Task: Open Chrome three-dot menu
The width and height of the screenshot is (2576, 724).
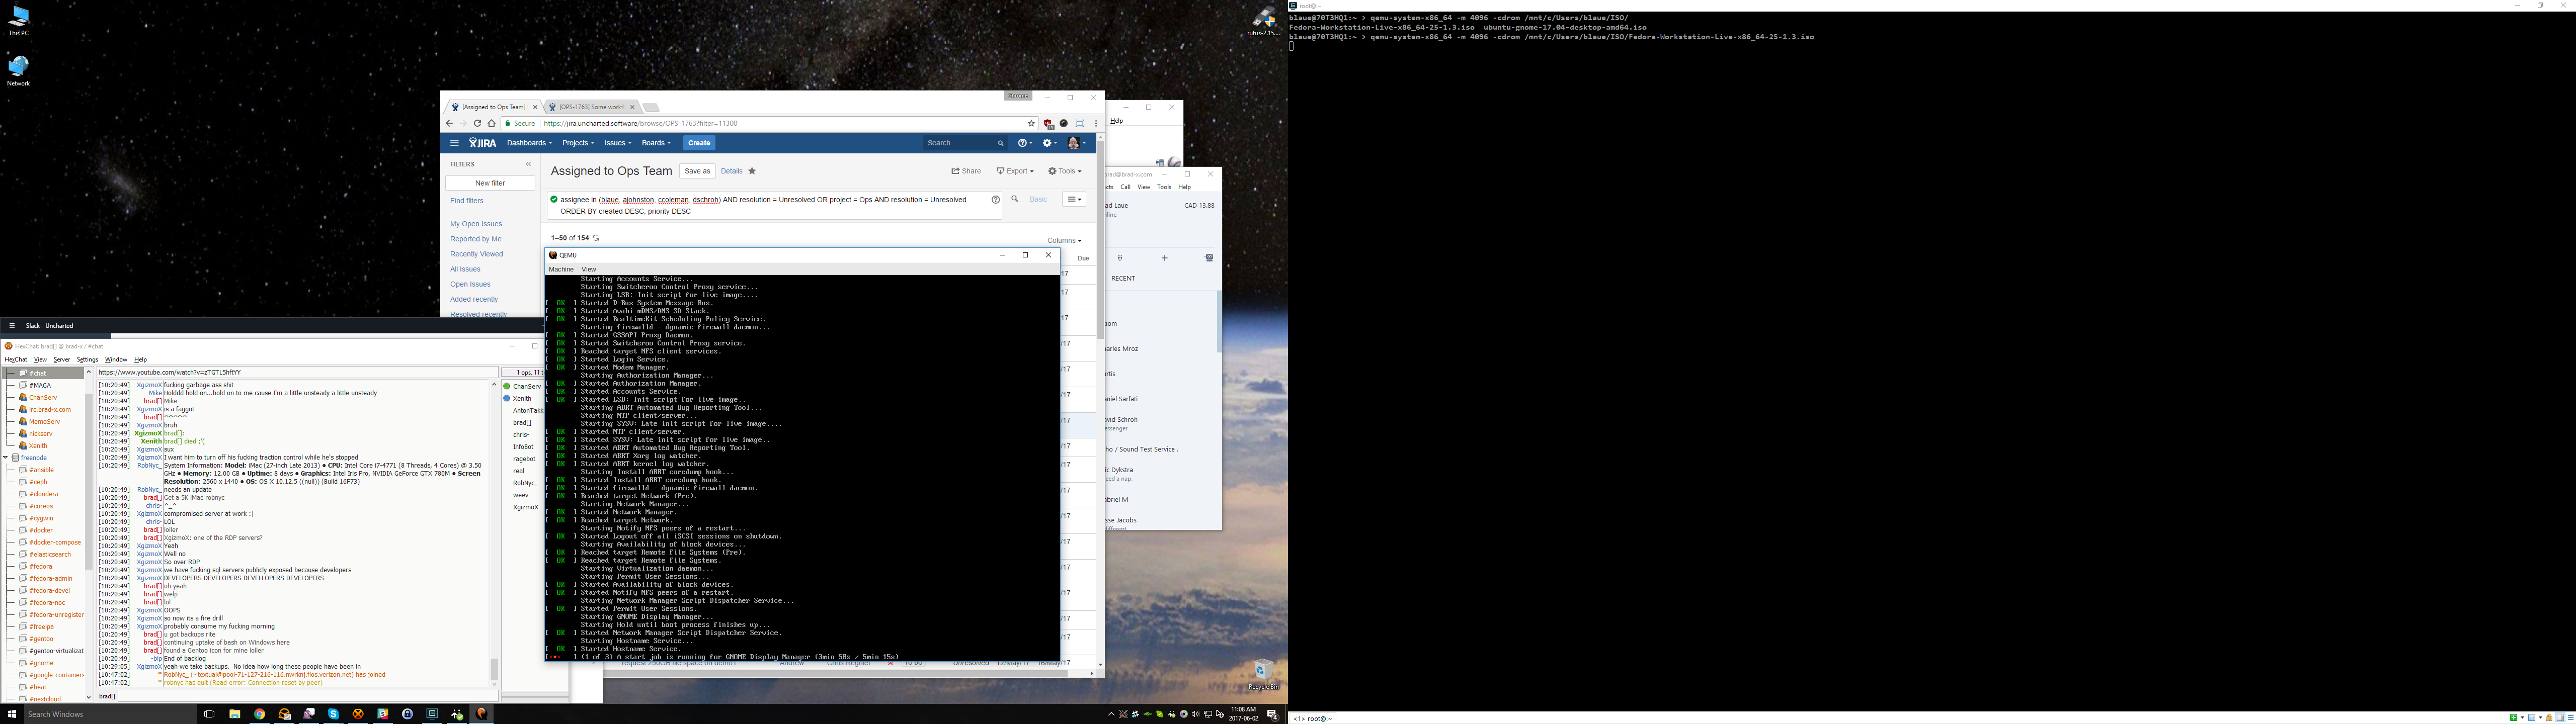Action: [x=1096, y=123]
